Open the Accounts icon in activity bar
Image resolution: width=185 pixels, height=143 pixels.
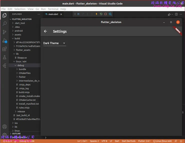coord(4,126)
